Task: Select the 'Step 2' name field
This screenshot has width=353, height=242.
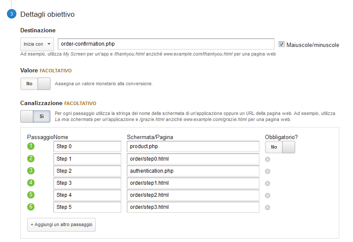Action: (x=88, y=171)
